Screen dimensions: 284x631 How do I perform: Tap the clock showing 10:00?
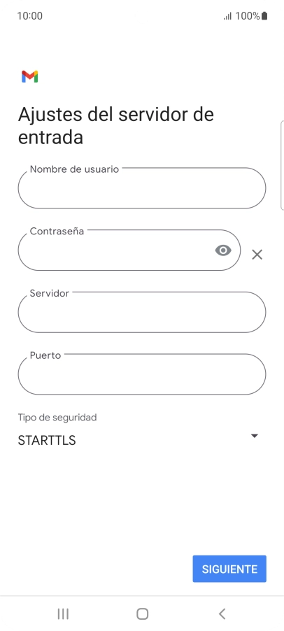pyautogui.click(x=30, y=15)
